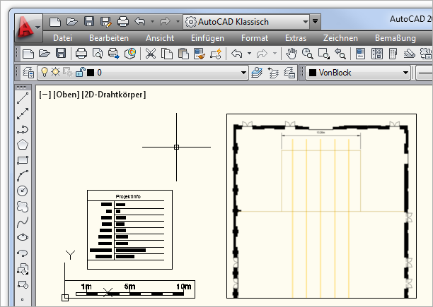The width and height of the screenshot is (433, 307).
Task: Select the Line drawing tool
Action: point(23,97)
